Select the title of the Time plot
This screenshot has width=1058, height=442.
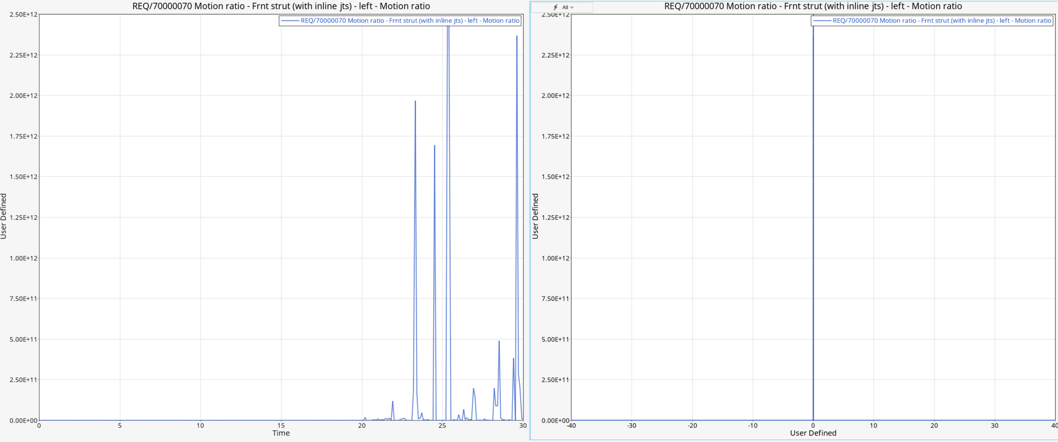281,6
